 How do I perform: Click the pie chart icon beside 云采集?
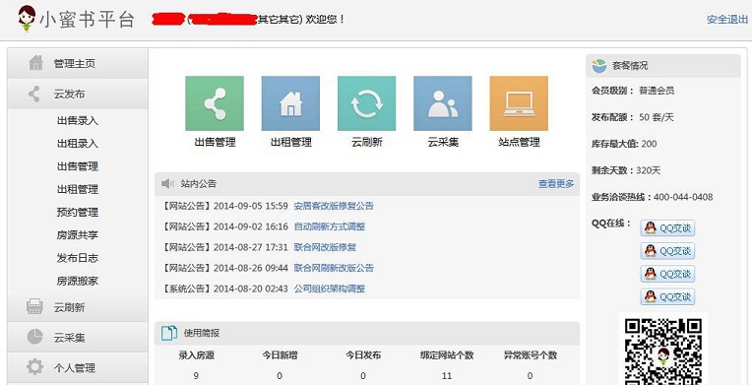[34, 337]
